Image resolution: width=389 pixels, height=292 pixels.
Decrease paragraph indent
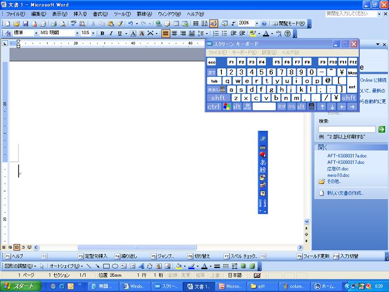(x=233, y=33)
